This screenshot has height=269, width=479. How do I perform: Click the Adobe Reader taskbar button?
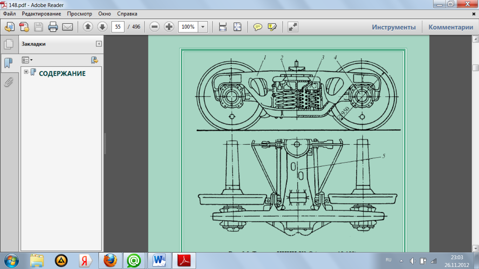click(184, 261)
